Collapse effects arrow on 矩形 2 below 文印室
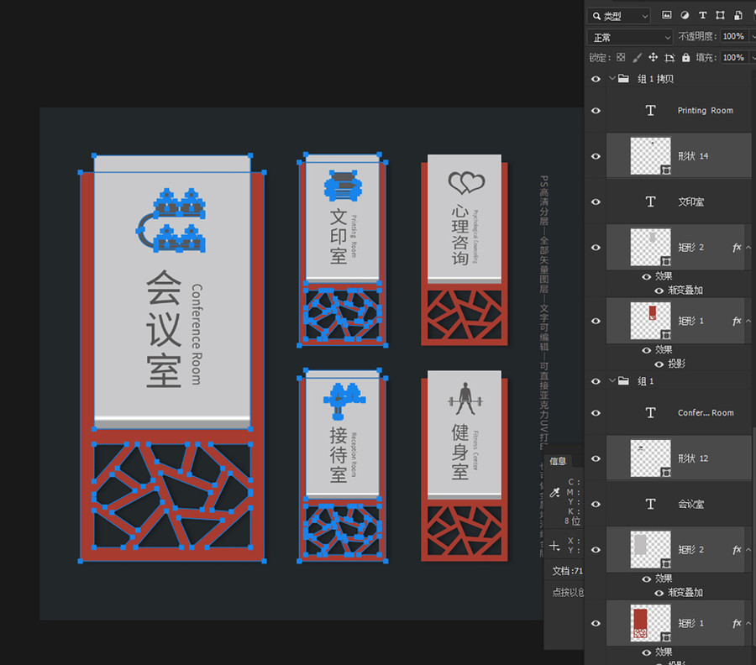This screenshot has height=665, width=756. (748, 248)
